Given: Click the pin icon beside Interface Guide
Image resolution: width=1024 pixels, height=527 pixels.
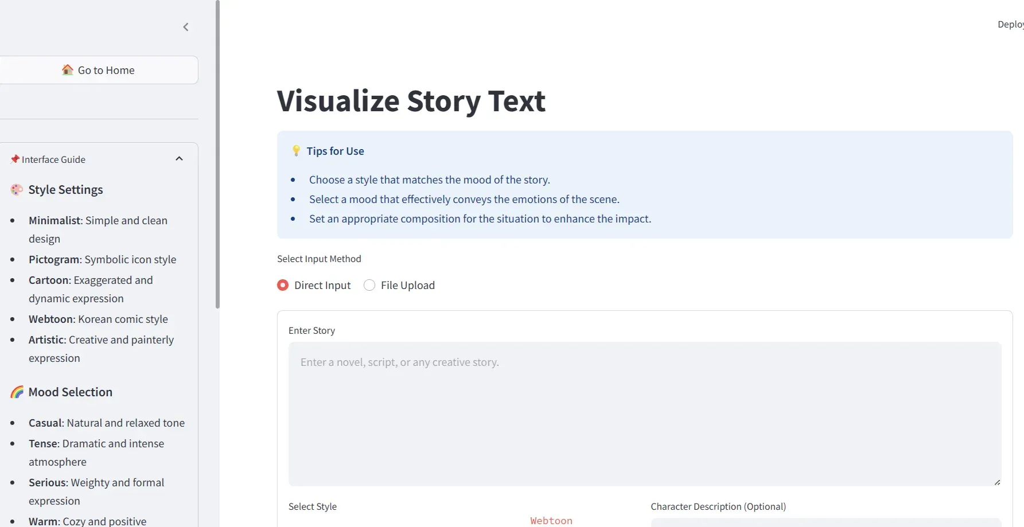Looking at the screenshot, I should [x=14, y=159].
